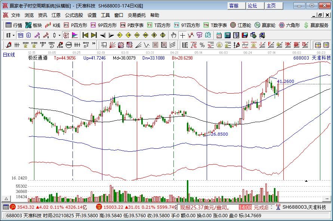The height and width of the screenshot is (221, 333).
Task: Select the hand pan tool
Action: coord(173,35)
